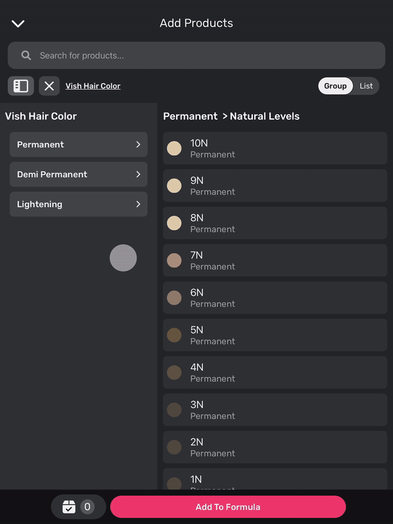Select the 9N Permanent product
Screen dimensions: 393x524
(275, 186)
